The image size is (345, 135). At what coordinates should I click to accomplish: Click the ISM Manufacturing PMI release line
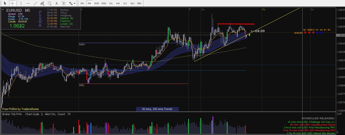point(309,130)
